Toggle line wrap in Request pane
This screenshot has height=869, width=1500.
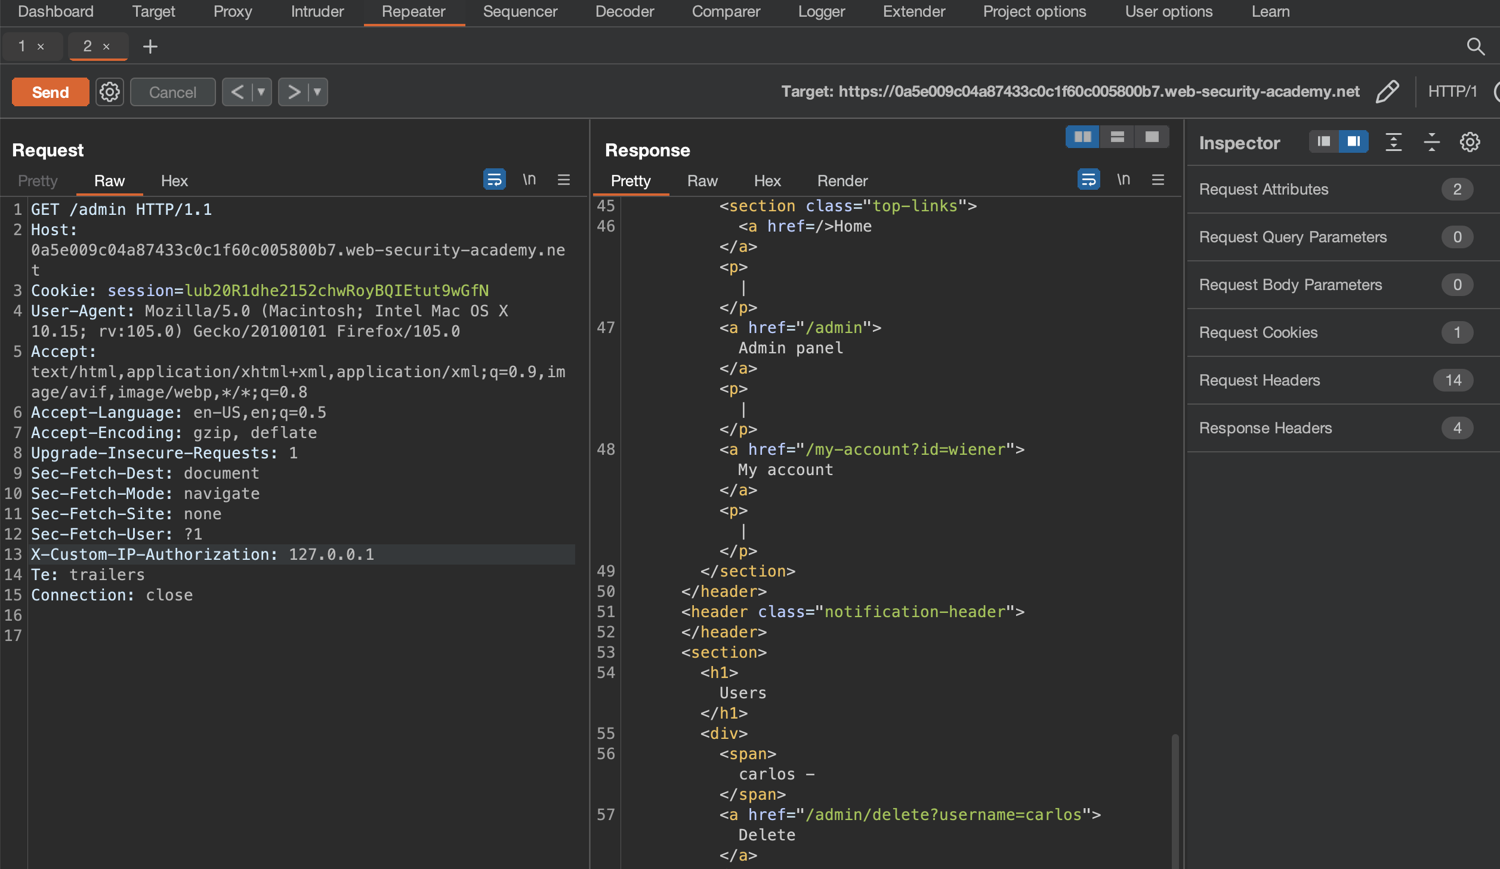pos(494,180)
